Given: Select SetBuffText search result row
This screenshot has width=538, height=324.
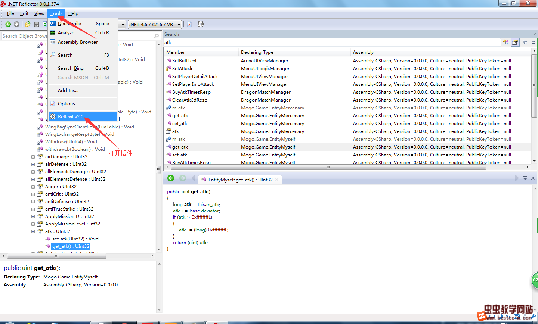Looking at the screenshot, I should click(347, 61).
